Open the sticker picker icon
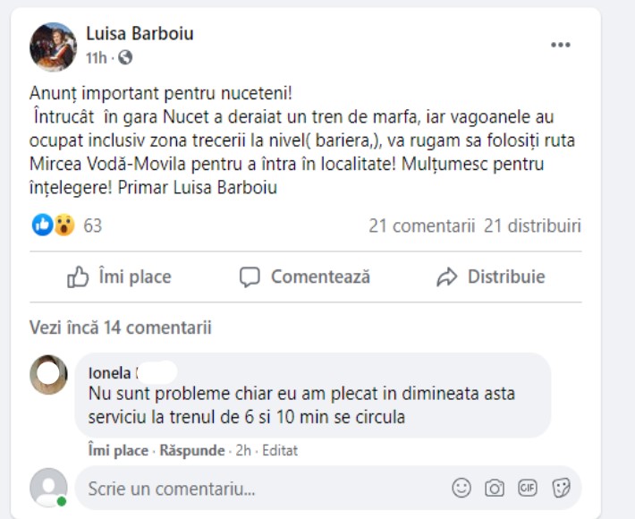The image size is (635, 519). pyautogui.click(x=561, y=489)
